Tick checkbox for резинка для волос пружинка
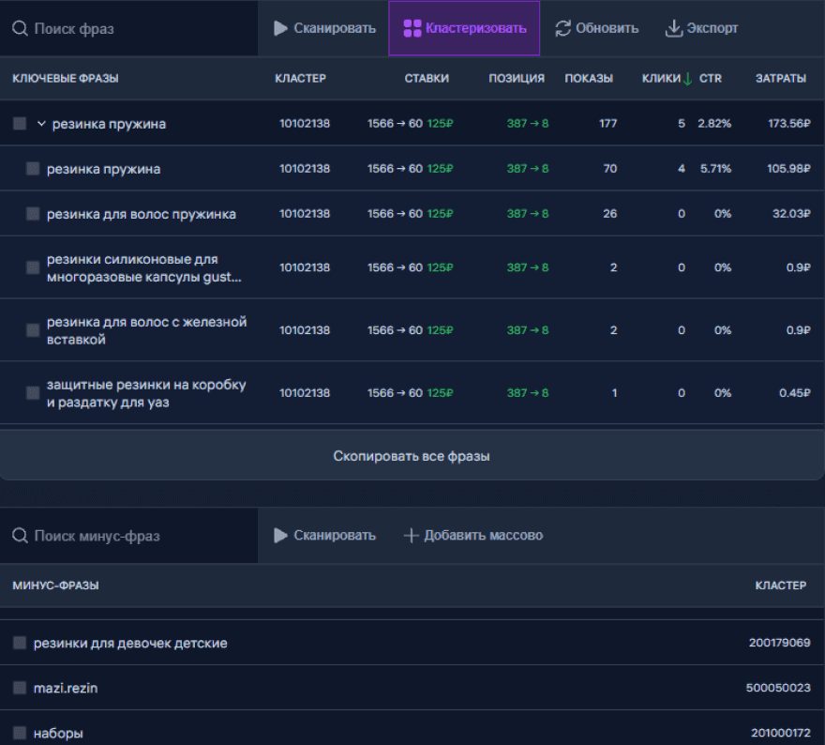 tap(33, 214)
